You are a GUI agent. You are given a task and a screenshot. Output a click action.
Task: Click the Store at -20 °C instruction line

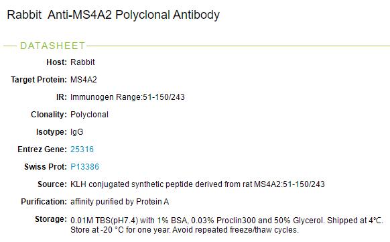(184, 229)
